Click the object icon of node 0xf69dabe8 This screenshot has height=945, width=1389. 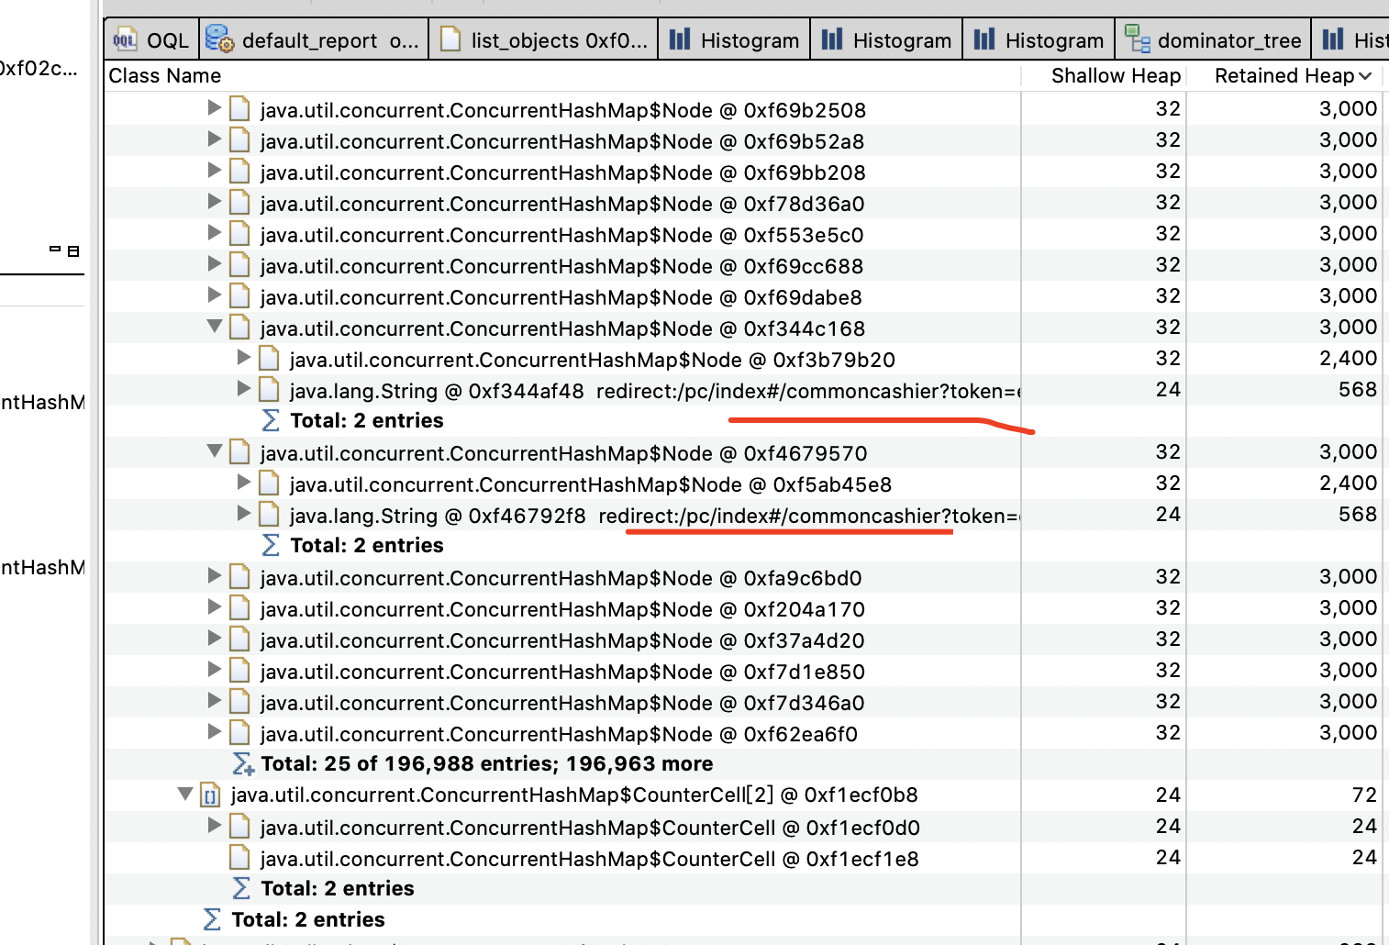point(239,296)
